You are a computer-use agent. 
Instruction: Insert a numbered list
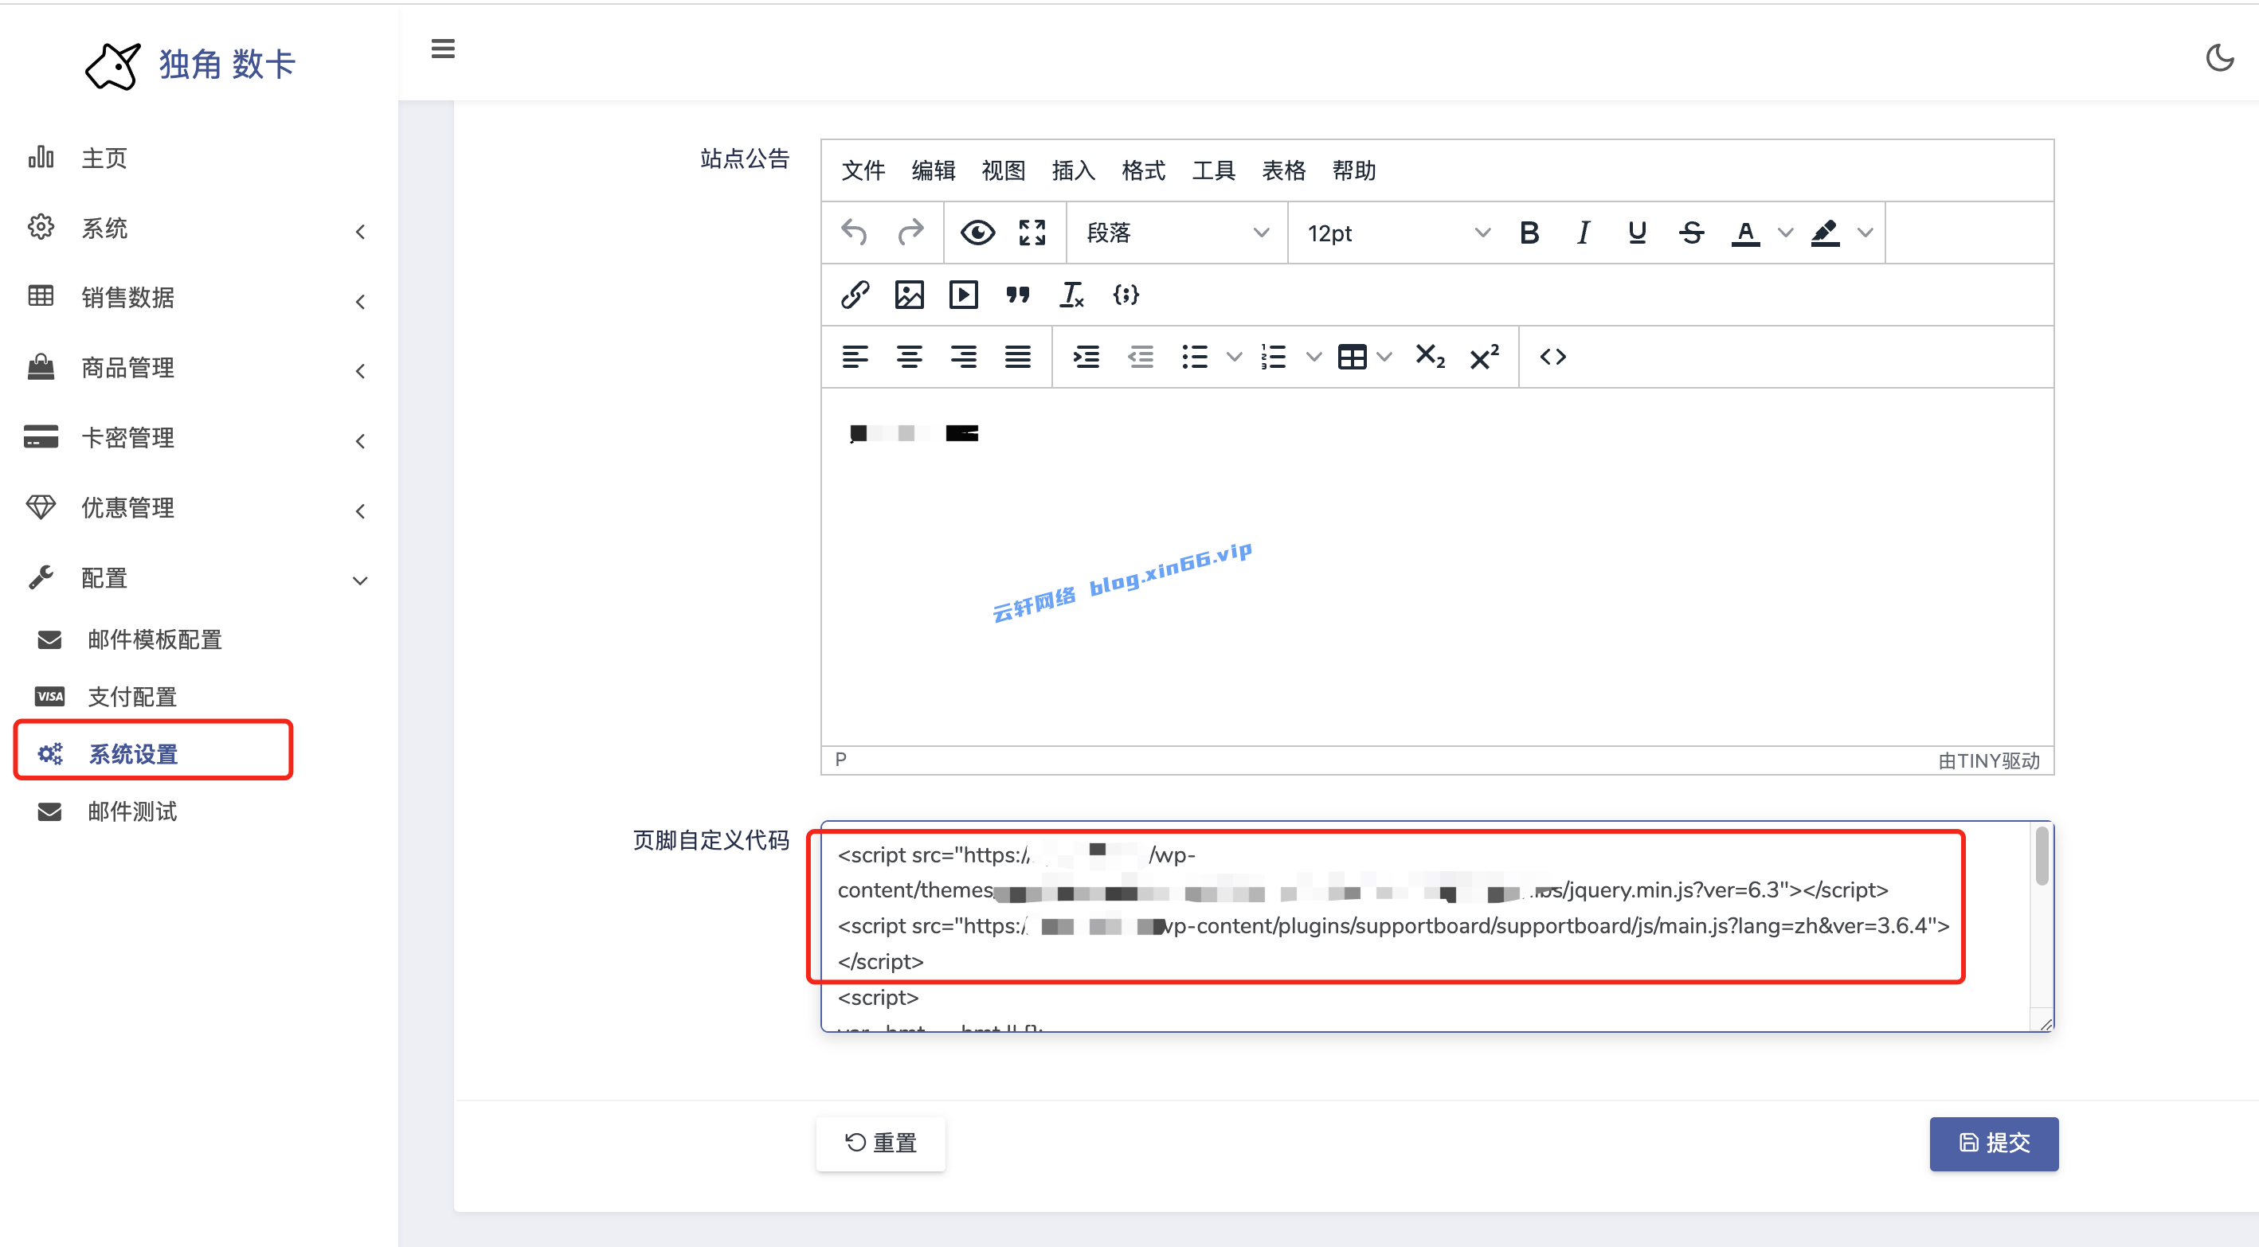pyautogui.click(x=1274, y=357)
